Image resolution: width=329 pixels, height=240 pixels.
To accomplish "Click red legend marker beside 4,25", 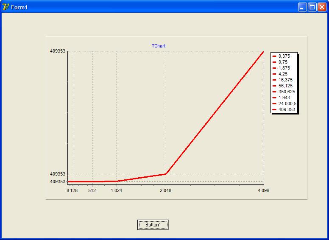I will [274, 74].
